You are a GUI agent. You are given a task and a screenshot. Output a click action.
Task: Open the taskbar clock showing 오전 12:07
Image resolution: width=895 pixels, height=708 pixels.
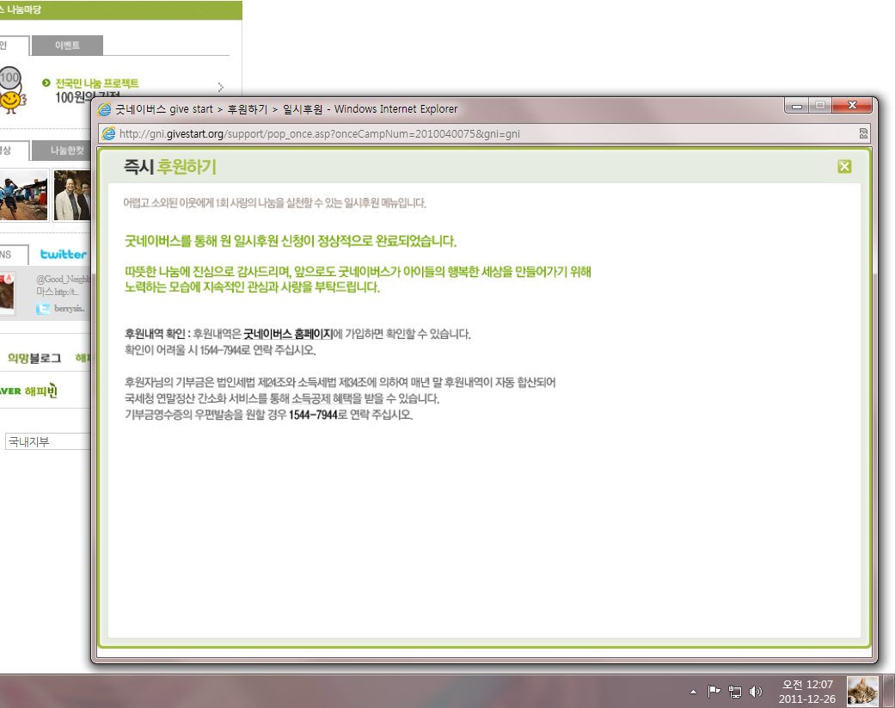coord(807,692)
